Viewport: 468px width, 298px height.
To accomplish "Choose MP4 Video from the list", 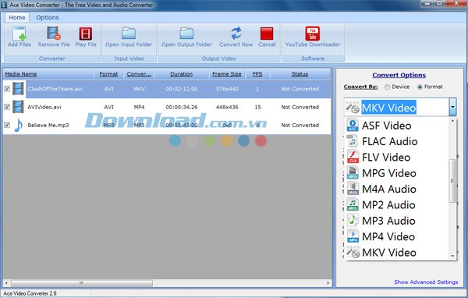I will click(388, 236).
